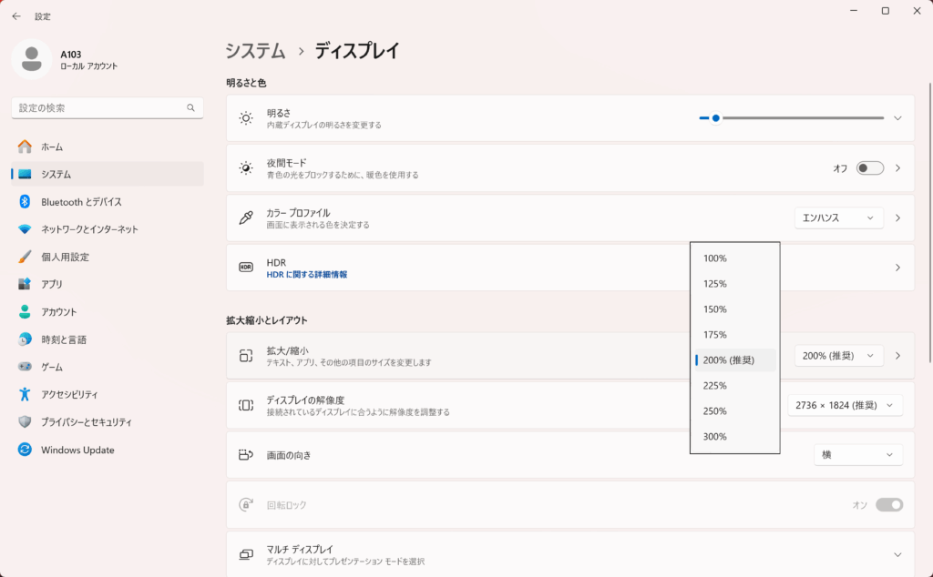Select 250% in scale list

tap(735, 411)
